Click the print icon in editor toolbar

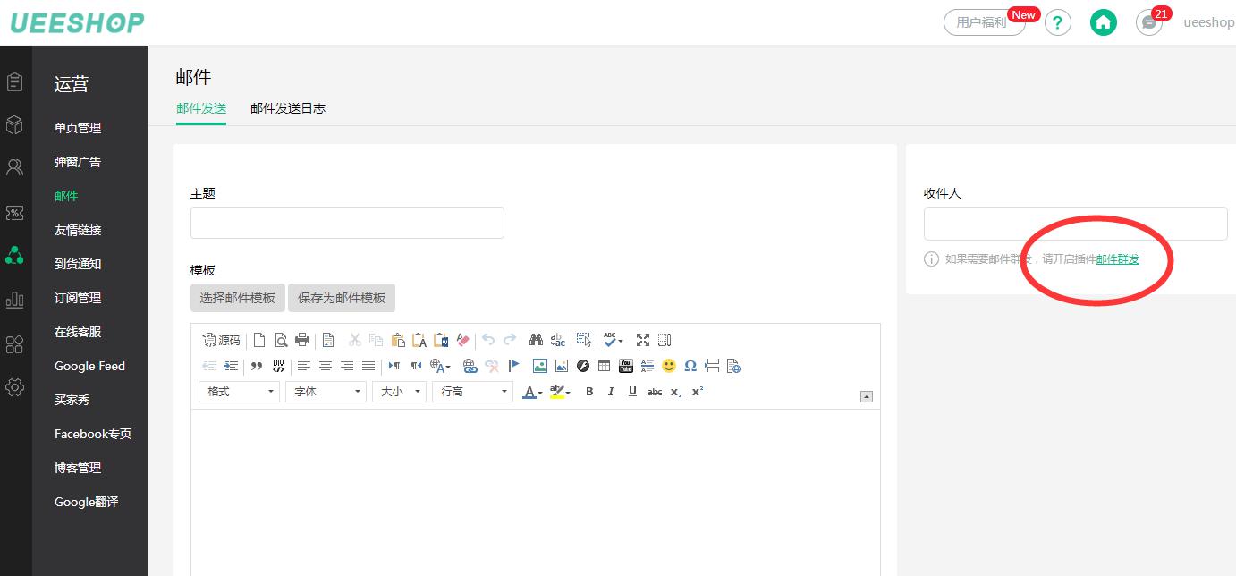pyautogui.click(x=302, y=340)
